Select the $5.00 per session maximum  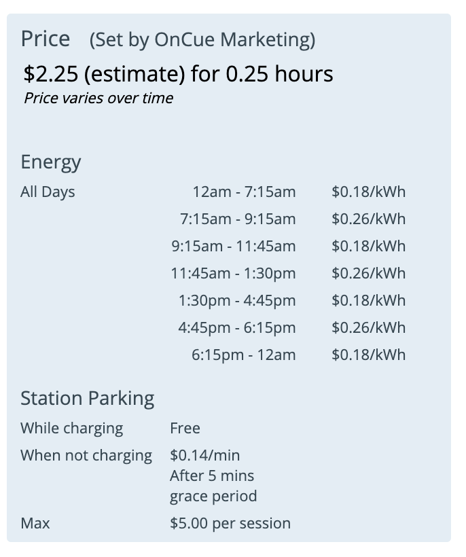coord(230,523)
